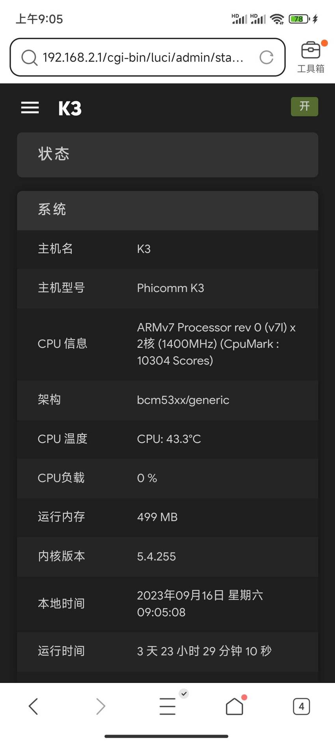Tap the URL address field
The height and width of the screenshot is (744, 335).
pos(147,57)
